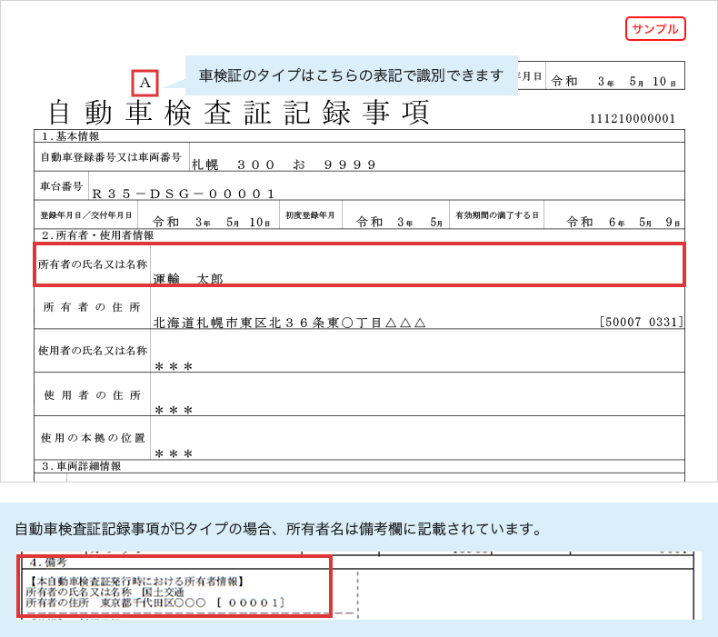718x637 pixels.
Task: Select the blue callout about 車検証のタイプ
Action: (351, 75)
